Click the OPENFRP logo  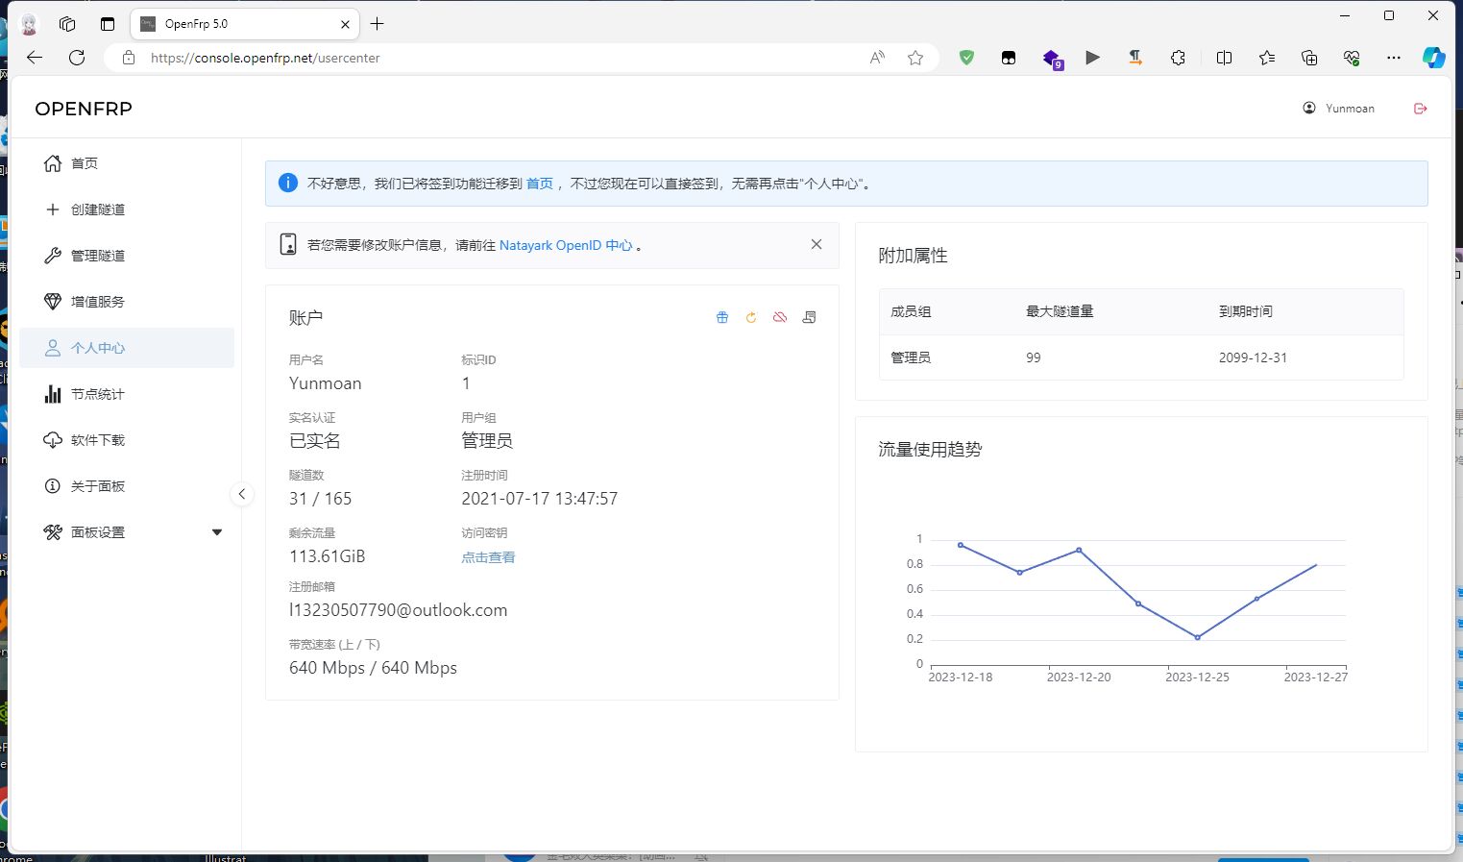[x=84, y=109]
